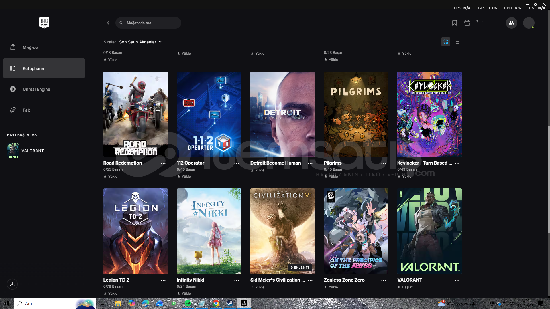Open the wishlist bookmark icon
The image size is (550, 309).
pyautogui.click(x=454, y=23)
